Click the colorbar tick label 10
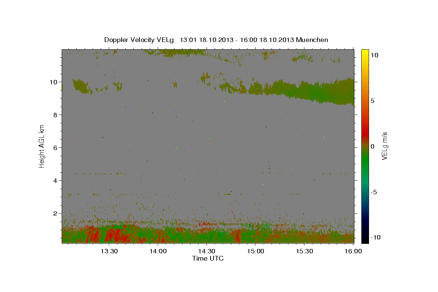 pos(374,55)
